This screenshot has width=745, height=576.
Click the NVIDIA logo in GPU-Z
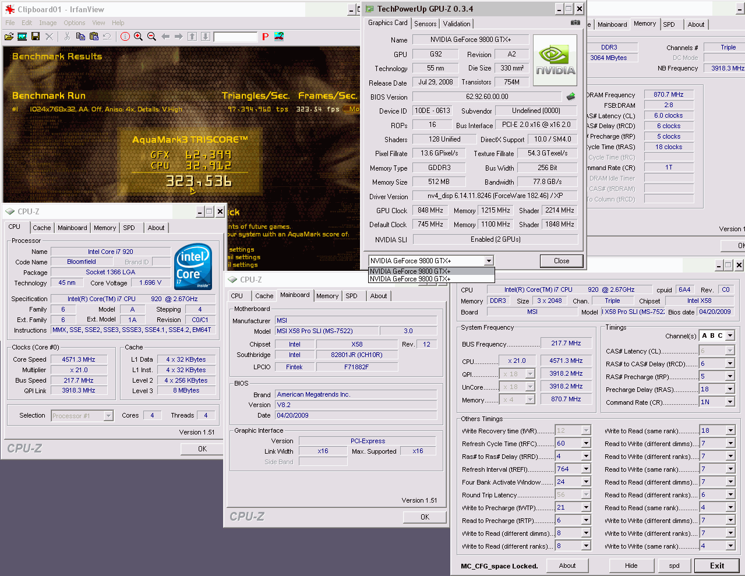[555, 61]
